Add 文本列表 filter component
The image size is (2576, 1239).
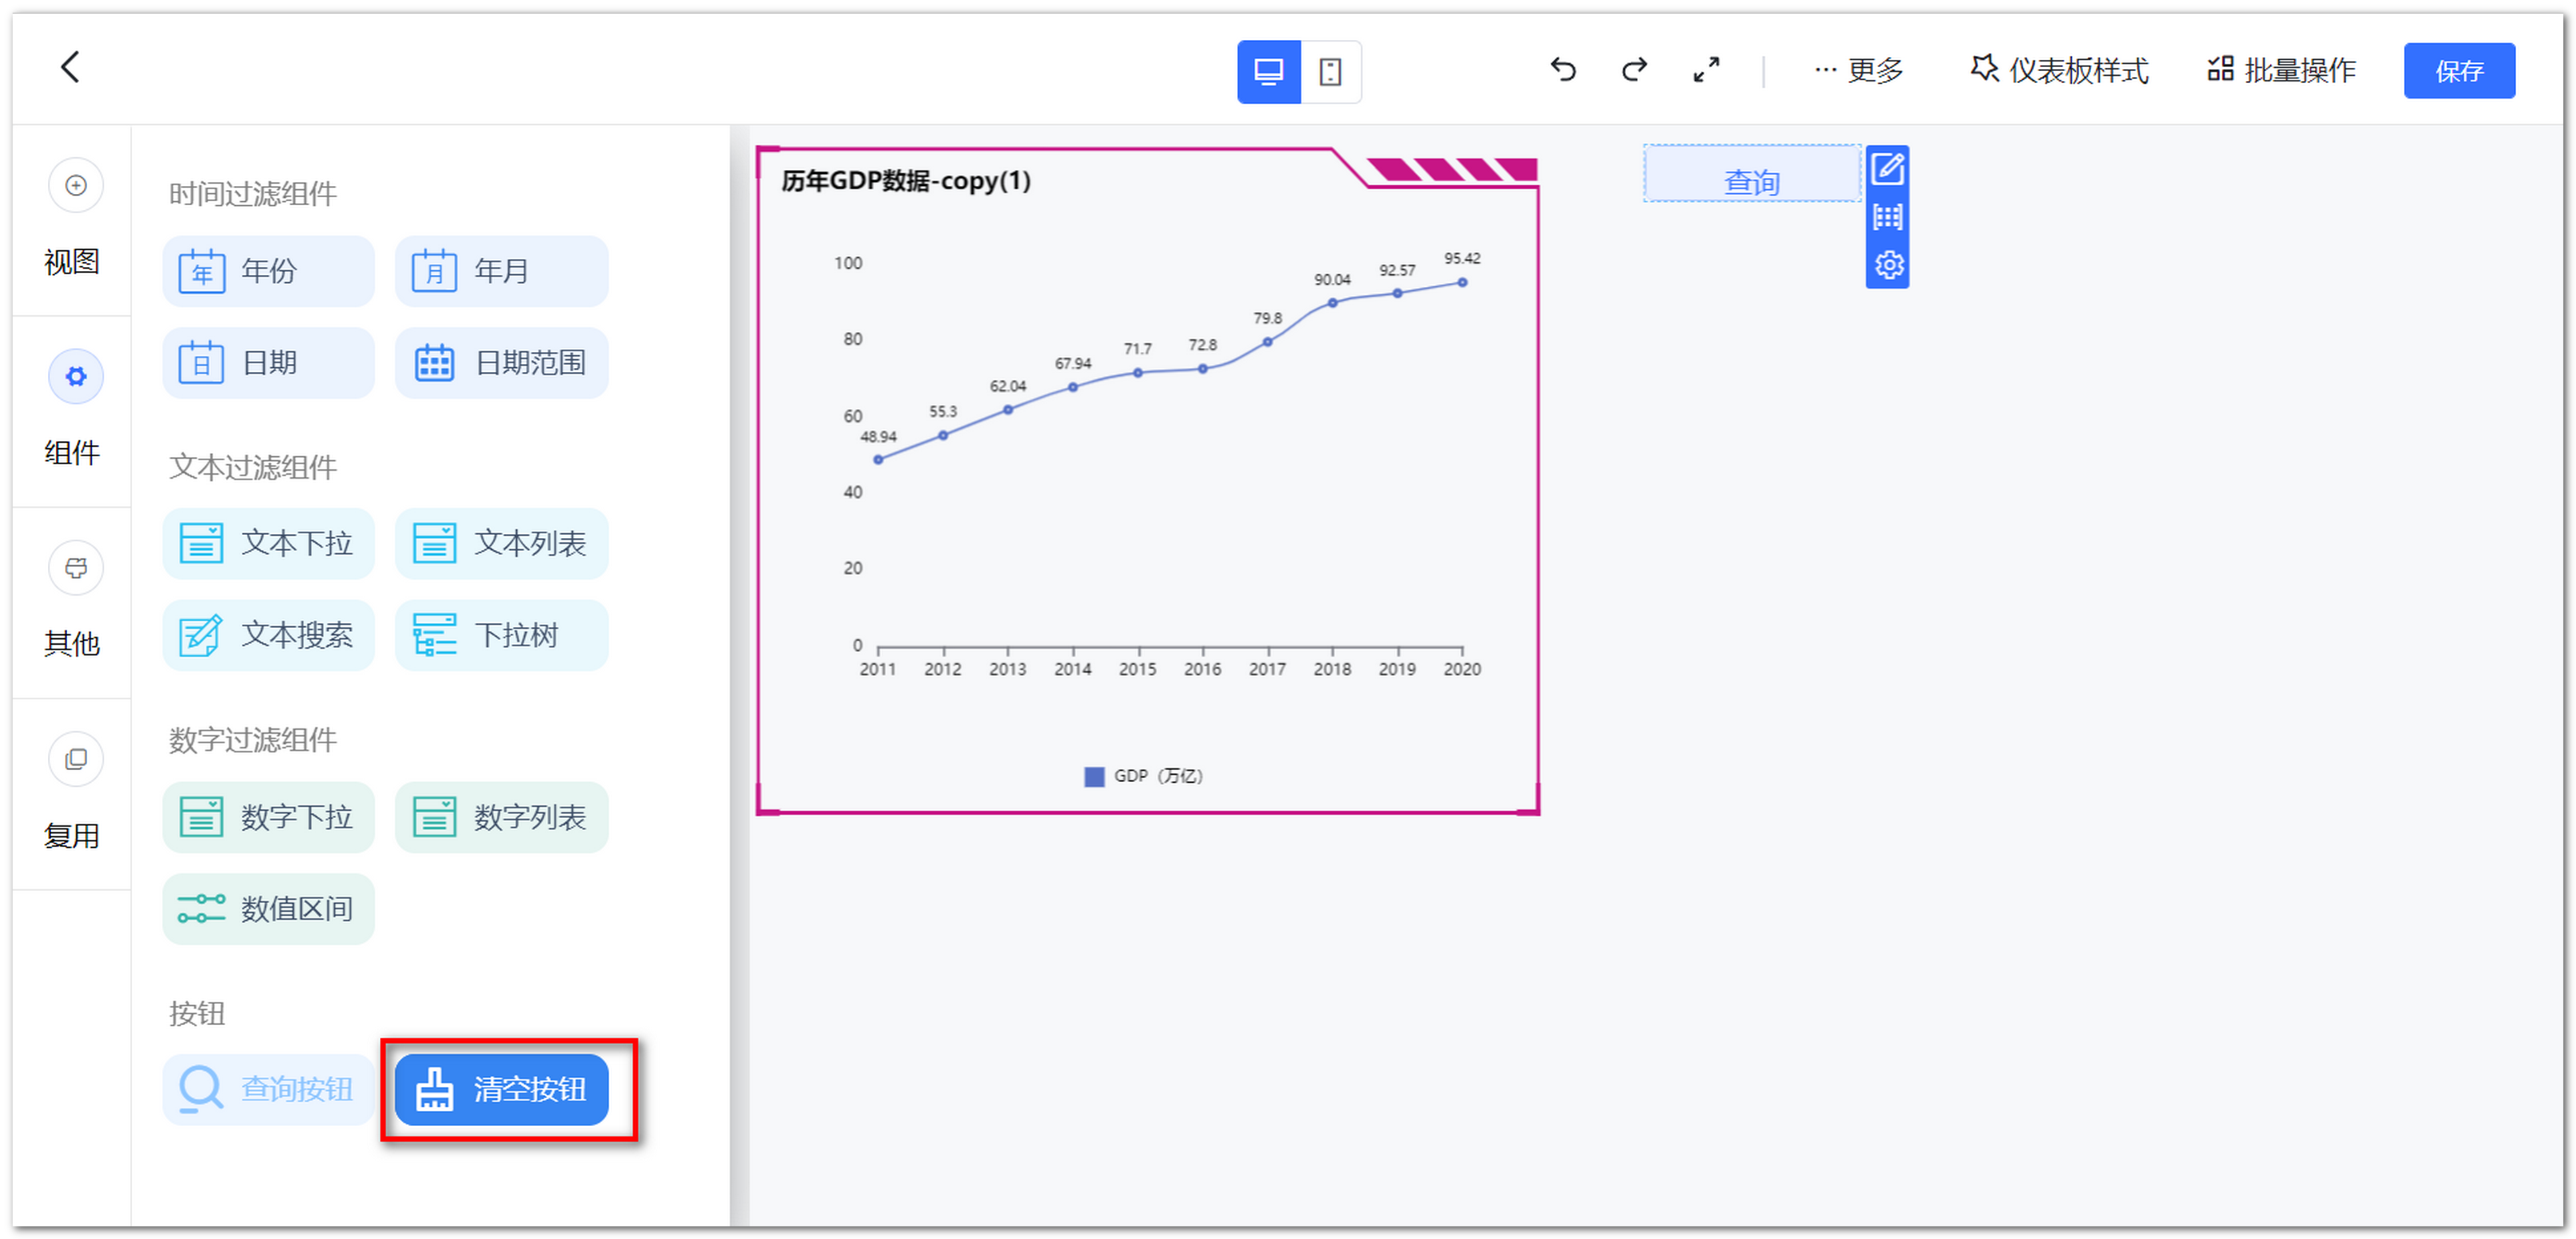point(501,544)
